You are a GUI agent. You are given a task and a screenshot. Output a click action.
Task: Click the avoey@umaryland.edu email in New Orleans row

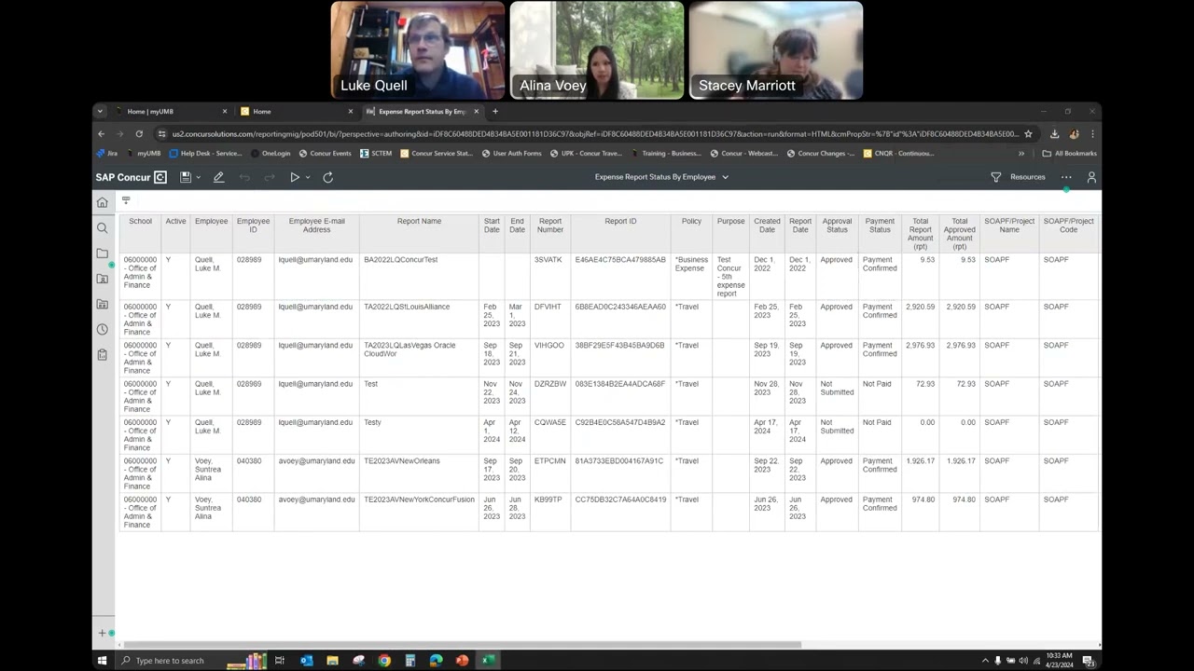(316, 461)
